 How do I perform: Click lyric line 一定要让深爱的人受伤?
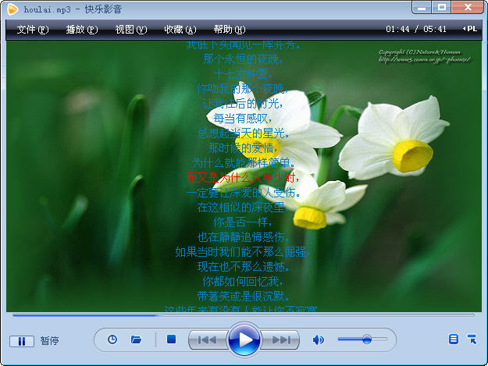pos(243,193)
